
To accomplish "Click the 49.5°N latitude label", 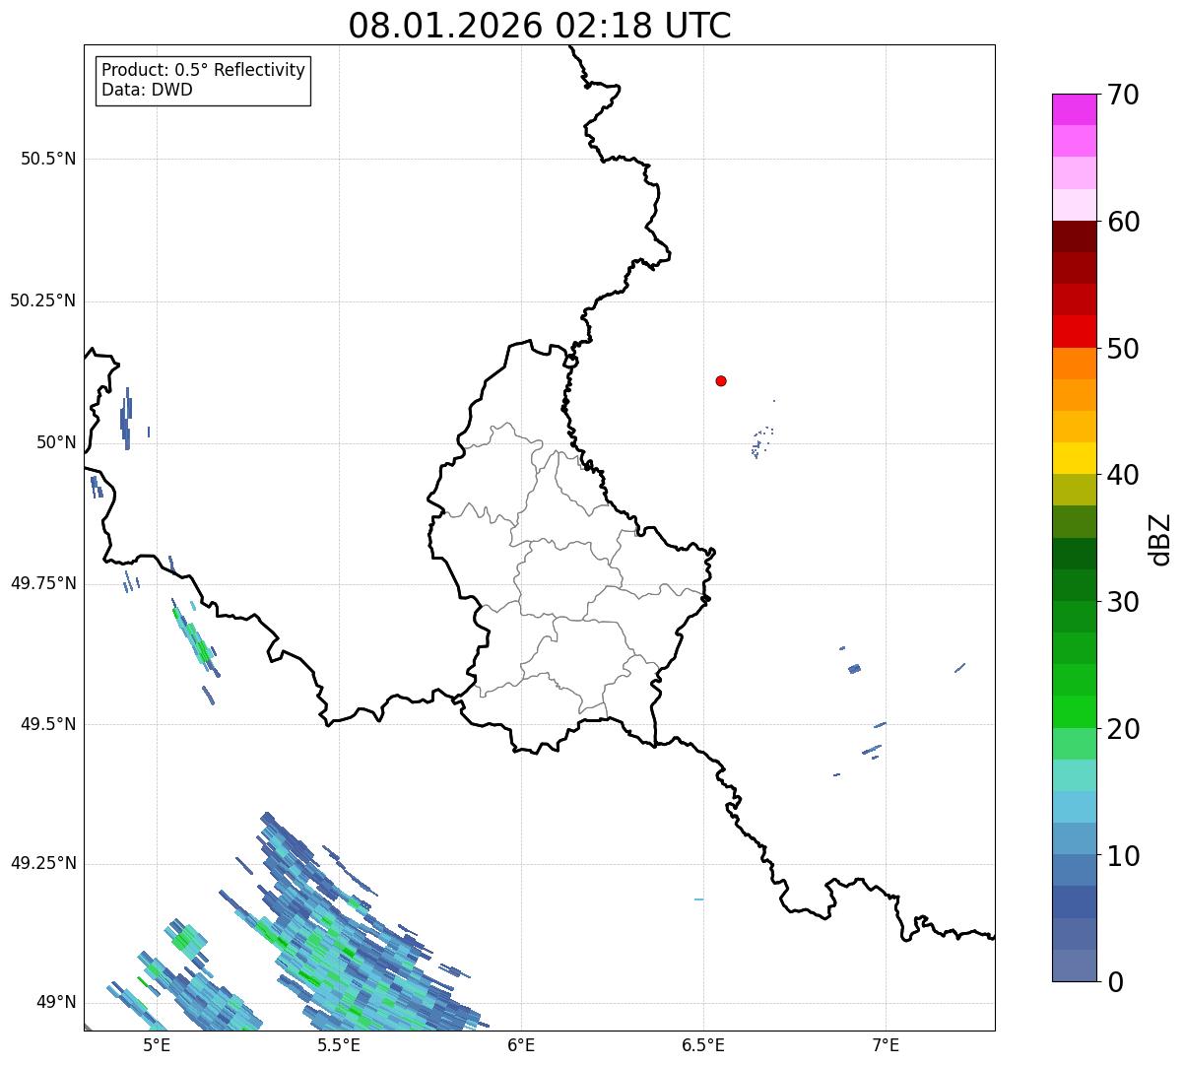I will point(48,724).
